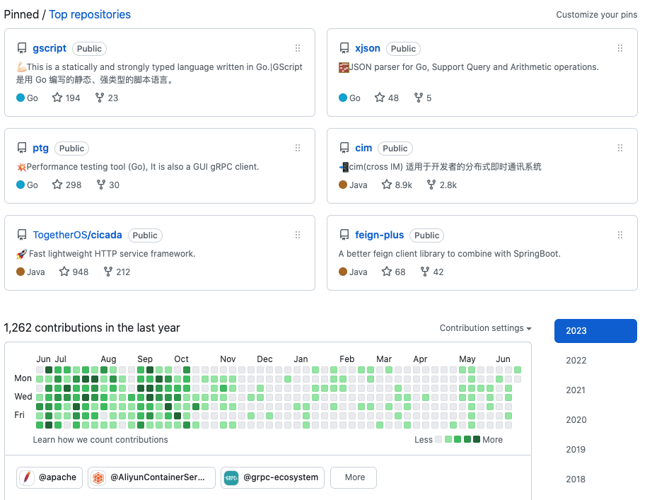Click the gscript repository icon
The height and width of the screenshot is (500, 652).
[x=22, y=48]
